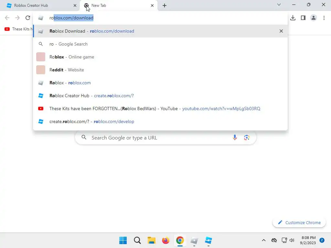This screenshot has width=331, height=248.
Task: Open the notification badge showing 2
Action: (x=322, y=240)
